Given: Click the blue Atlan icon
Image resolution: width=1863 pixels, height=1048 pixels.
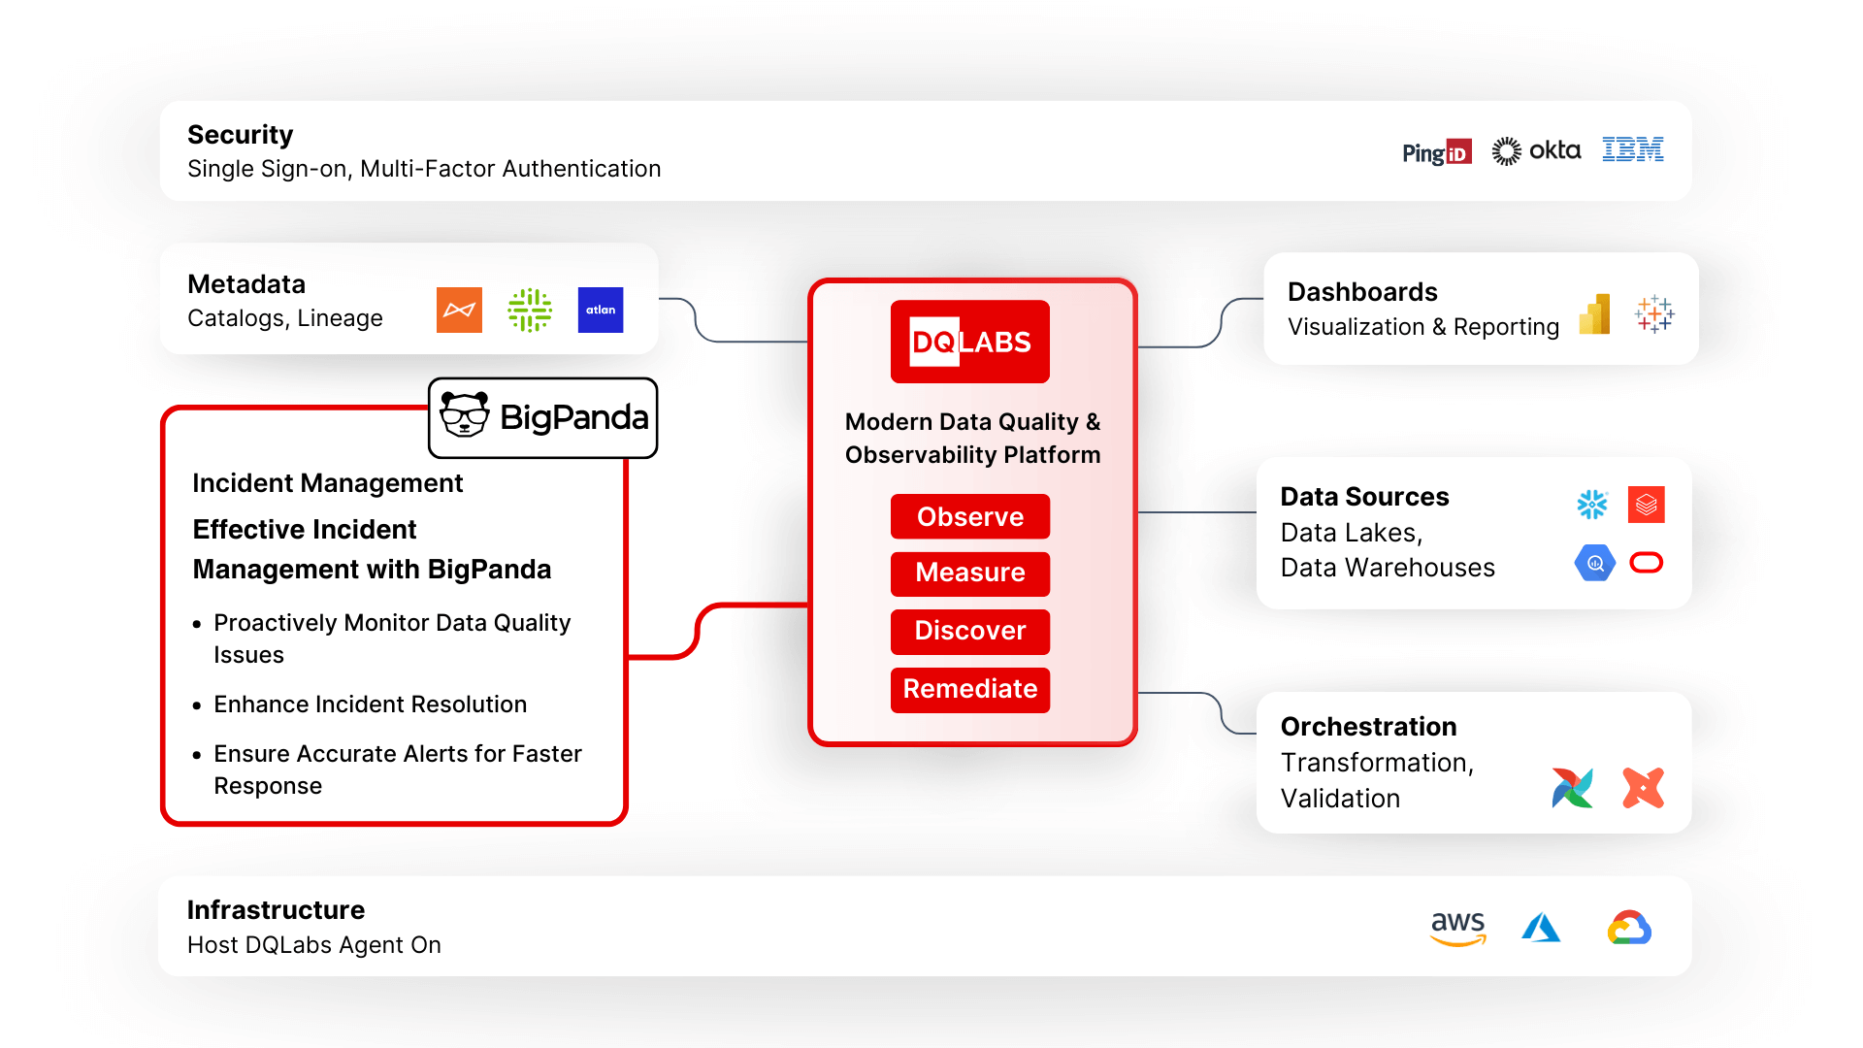Looking at the screenshot, I should (x=601, y=310).
